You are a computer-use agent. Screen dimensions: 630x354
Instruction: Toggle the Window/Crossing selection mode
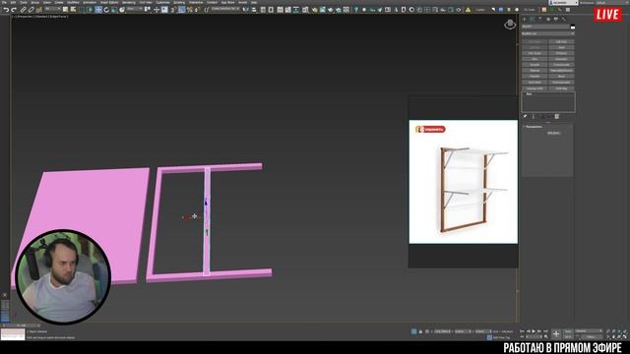[90, 9]
